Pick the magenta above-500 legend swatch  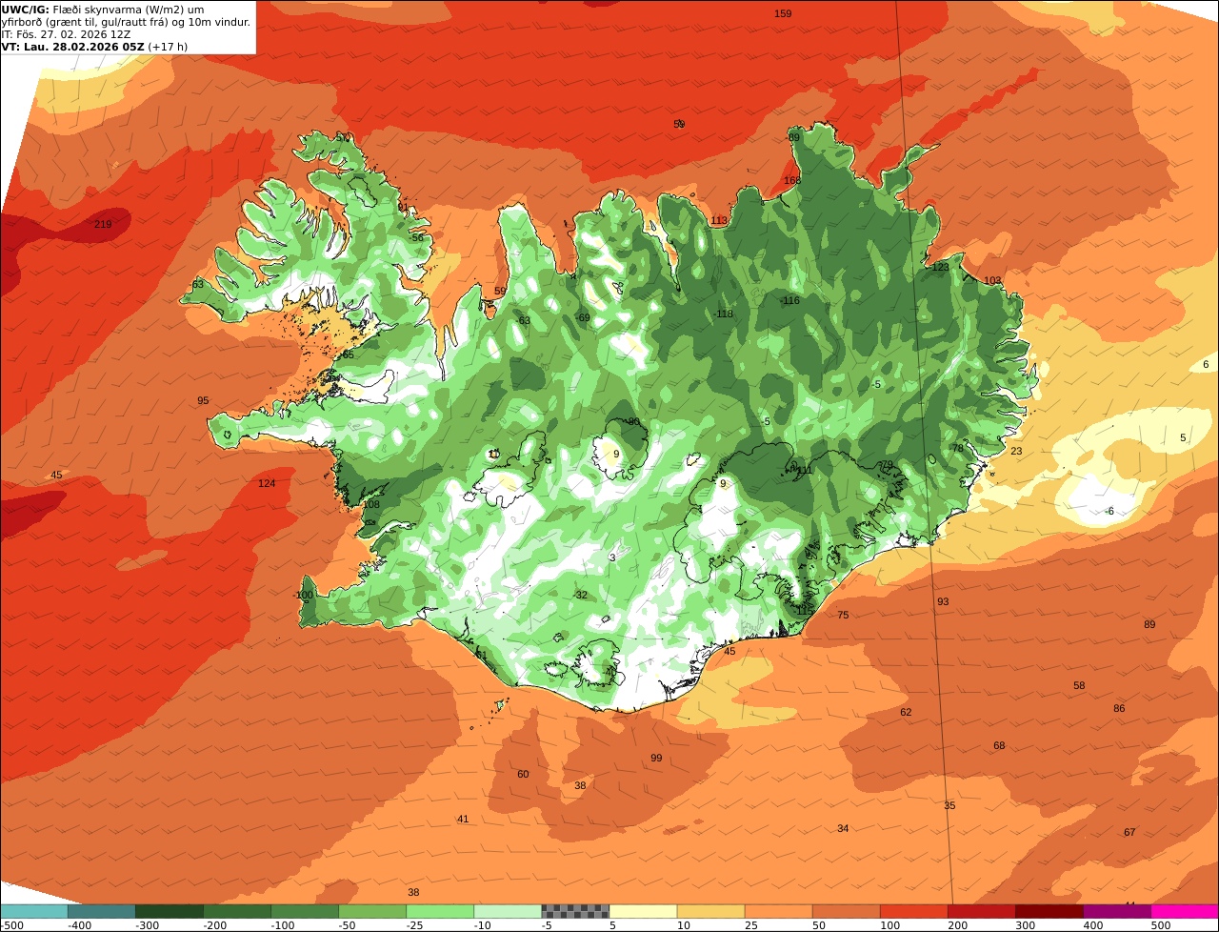[x=1185, y=911]
